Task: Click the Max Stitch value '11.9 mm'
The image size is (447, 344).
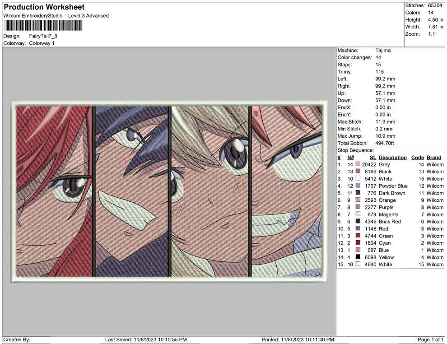Action: click(x=385, y=122)
